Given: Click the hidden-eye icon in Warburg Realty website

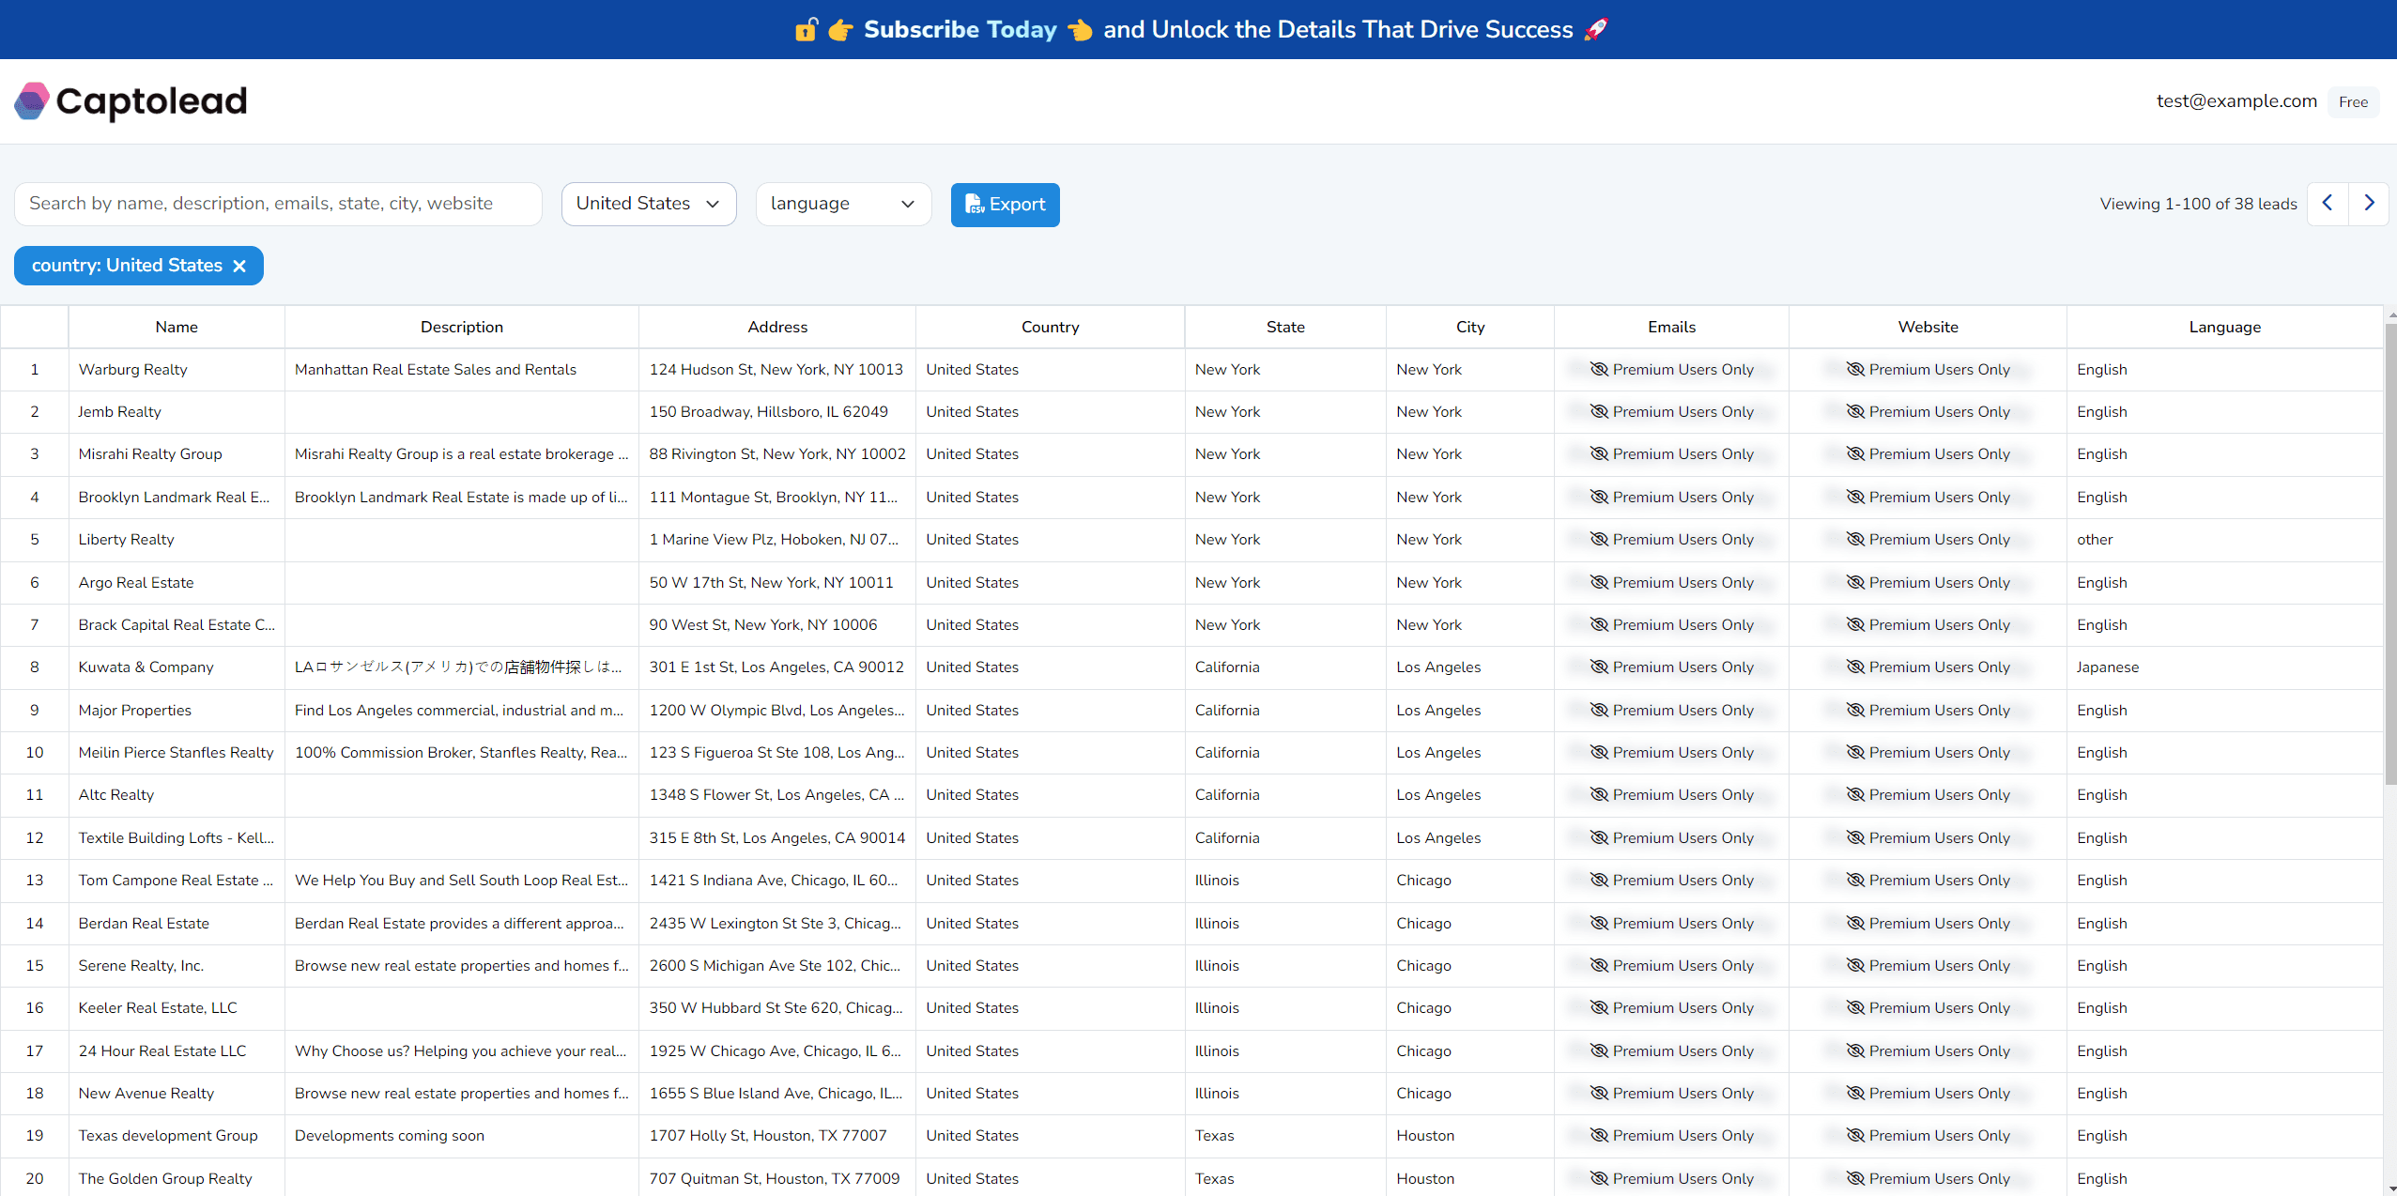Looking at the screenshot, I should [1855, 369].
